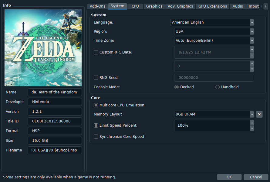Enable the RNG Seed checkbox
The width and height of the screenshot is (270, 182).
tap(96, 77)
